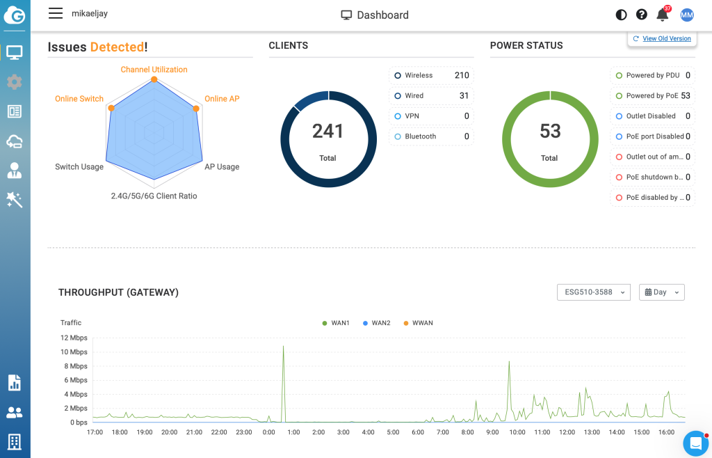
Task: Click the CLIENTS section heading
Action: [x=289, y=45]
